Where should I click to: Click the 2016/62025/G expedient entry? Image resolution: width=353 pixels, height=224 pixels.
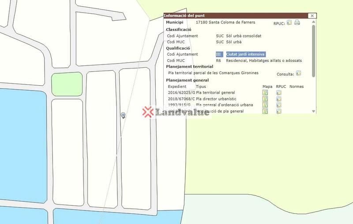coord(181,93)
